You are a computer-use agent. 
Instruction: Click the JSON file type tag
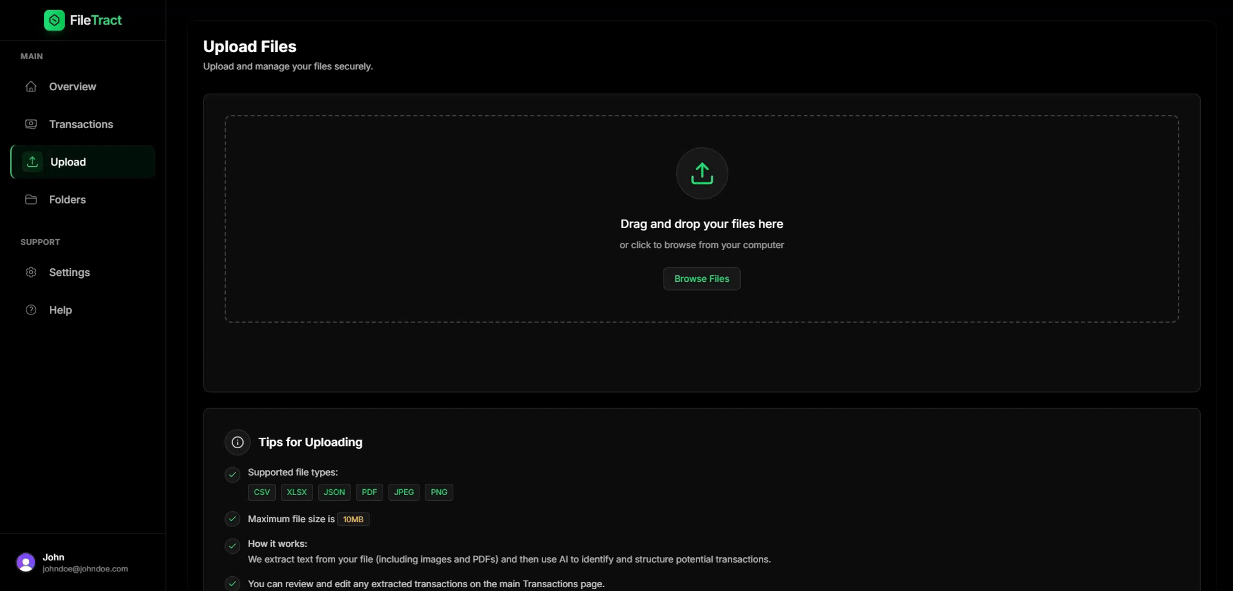pyautogui.click(x=335, y=493)
